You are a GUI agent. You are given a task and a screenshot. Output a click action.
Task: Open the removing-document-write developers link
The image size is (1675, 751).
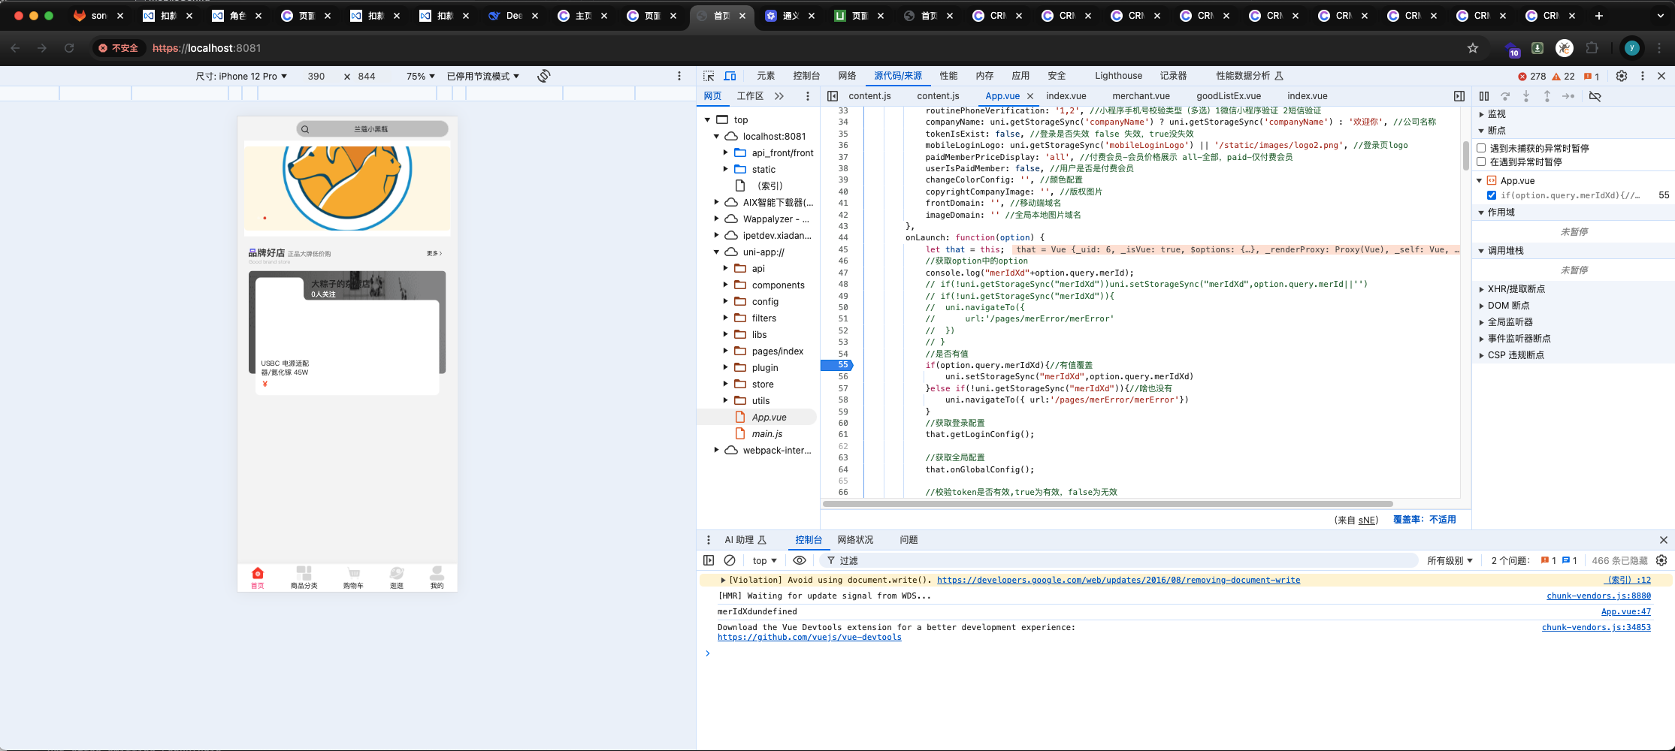(1118, 580)
